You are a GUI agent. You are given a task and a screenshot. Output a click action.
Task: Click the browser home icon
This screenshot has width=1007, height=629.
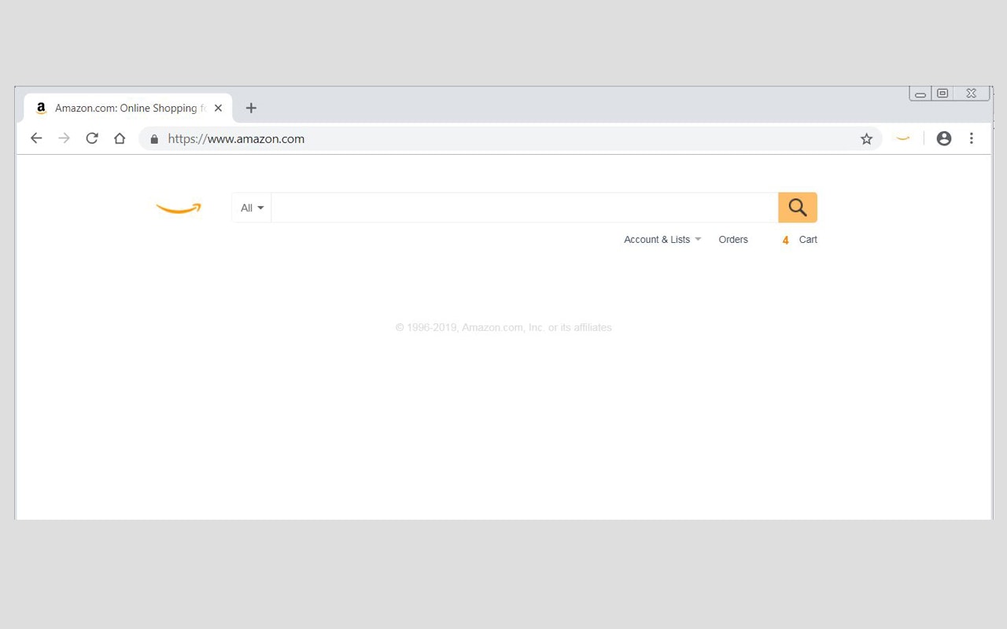tap(119, 138)
